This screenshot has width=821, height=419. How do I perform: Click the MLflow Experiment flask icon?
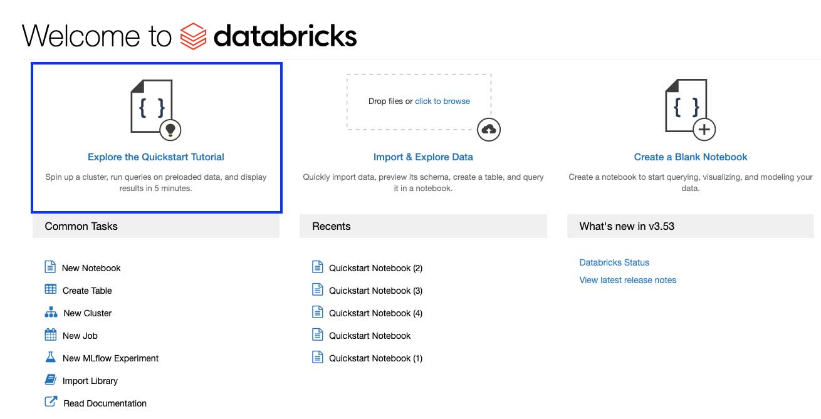point(51,358)
